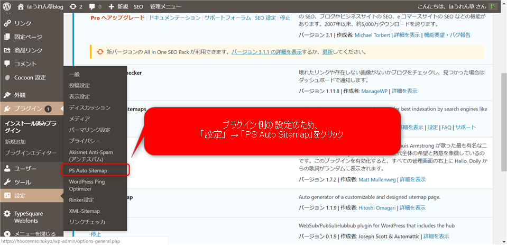The height and width of the screenshot is (245, 507).
Task: Click the WordPress logo icon in admin bar
Action: click(x=7, y=6)
